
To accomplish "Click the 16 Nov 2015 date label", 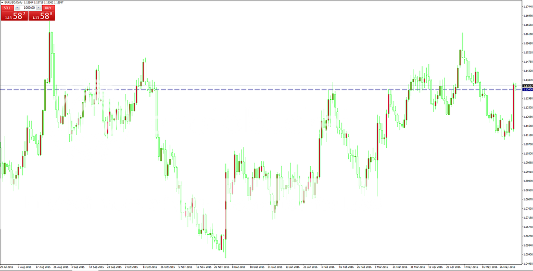I will tap(204, 267).
